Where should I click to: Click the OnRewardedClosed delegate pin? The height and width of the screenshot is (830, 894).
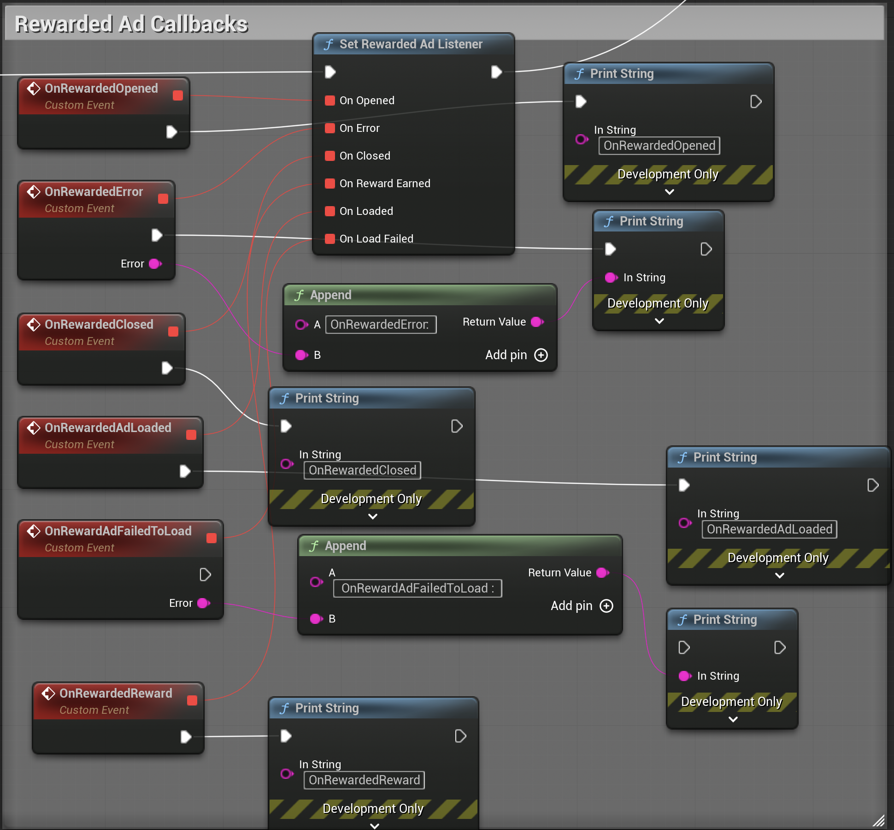coord(173,332)
